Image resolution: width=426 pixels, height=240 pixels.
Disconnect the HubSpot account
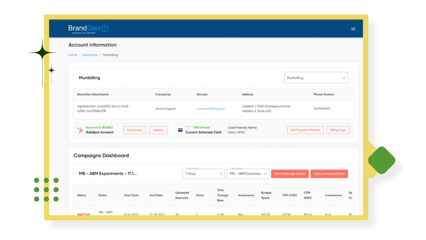pos(135,130)
